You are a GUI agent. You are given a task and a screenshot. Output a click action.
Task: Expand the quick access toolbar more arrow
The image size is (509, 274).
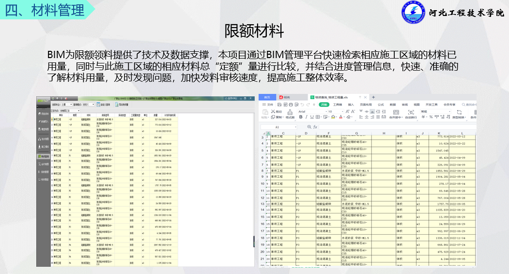point(314,105)
